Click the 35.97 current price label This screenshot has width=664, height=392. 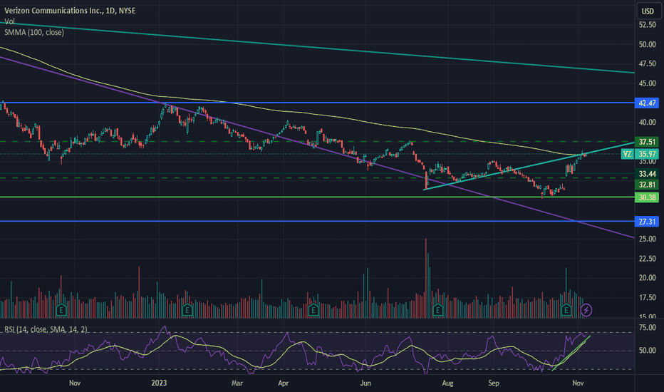click(647, 154)
